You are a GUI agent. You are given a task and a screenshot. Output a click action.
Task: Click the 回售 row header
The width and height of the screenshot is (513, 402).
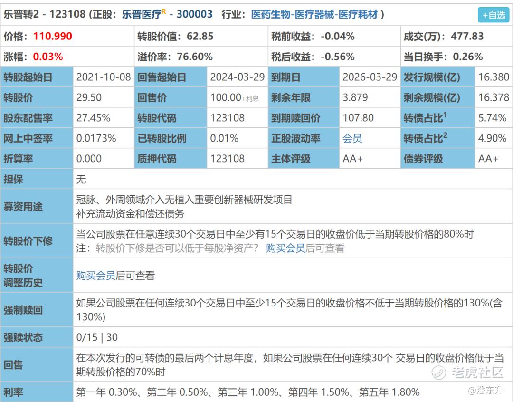tap(37, 364)
